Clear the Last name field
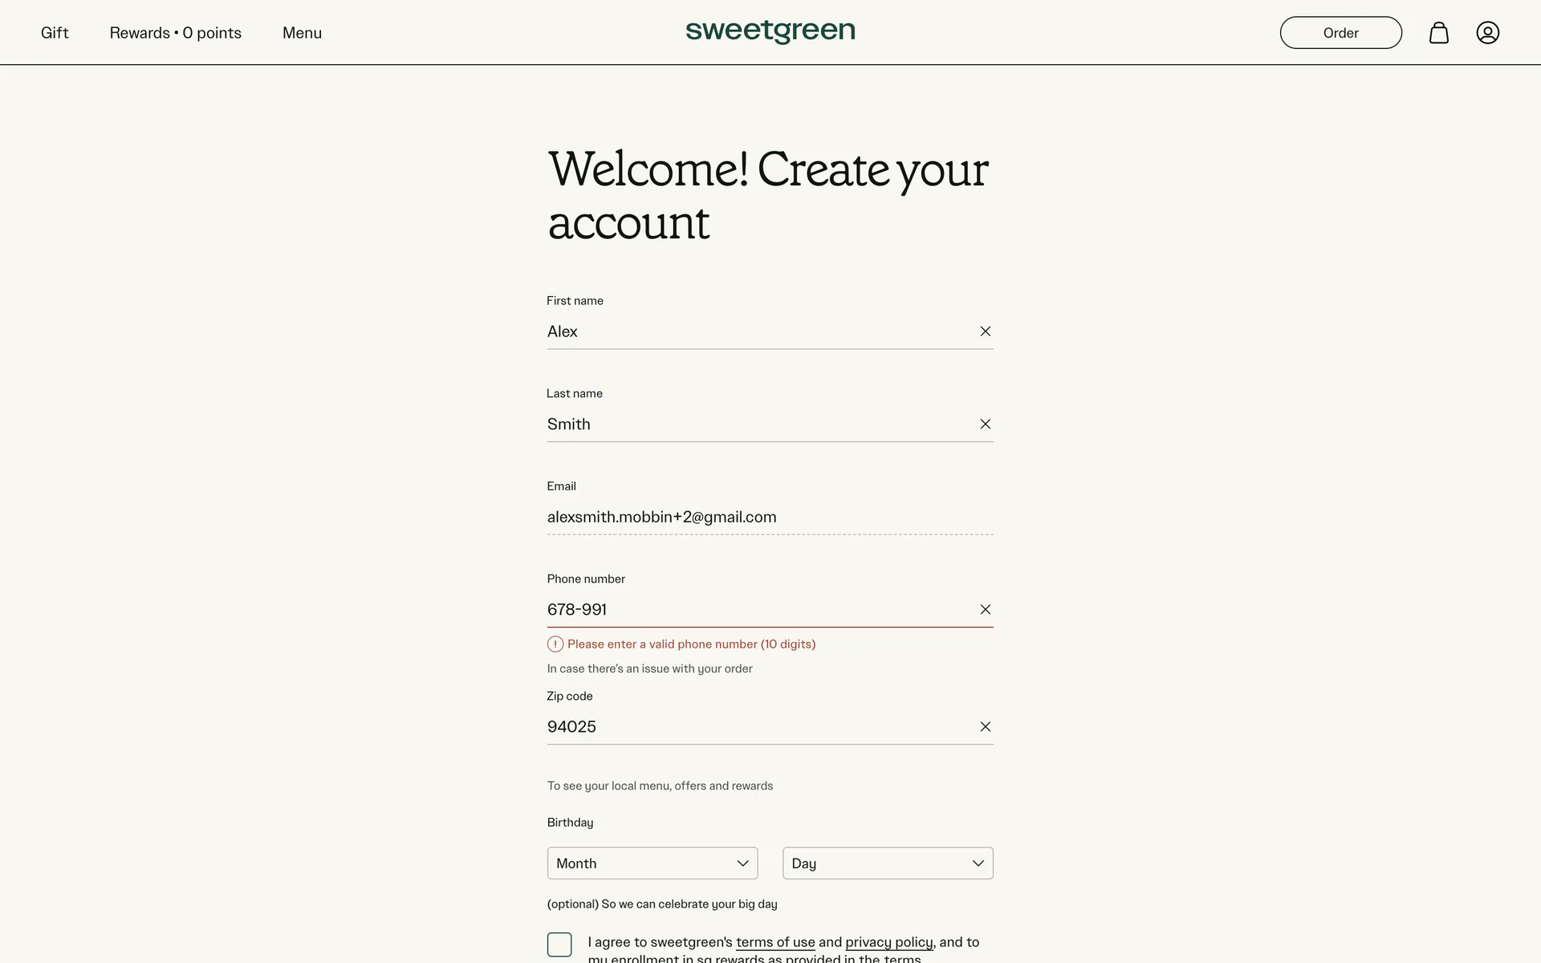 tap(985, 424)
